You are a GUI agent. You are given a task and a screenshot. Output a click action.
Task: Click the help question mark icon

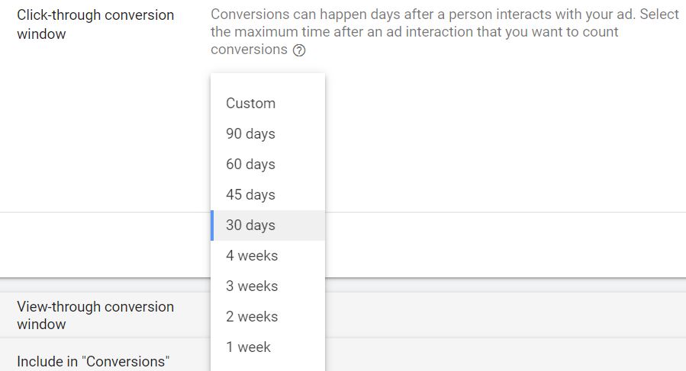[299, 50]
